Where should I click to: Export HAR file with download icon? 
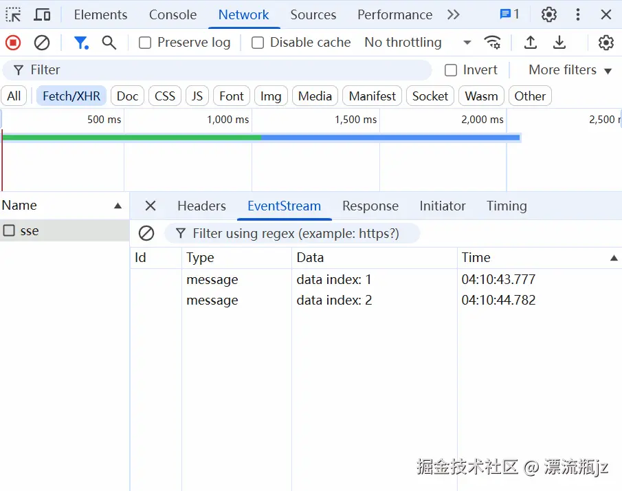point(559,42)
